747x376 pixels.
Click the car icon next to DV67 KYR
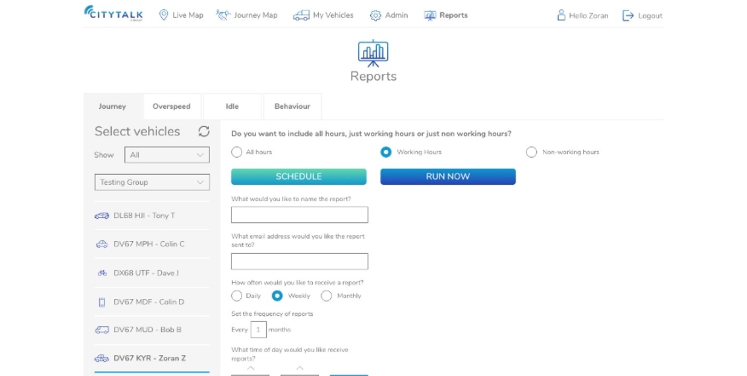point(102,358)
